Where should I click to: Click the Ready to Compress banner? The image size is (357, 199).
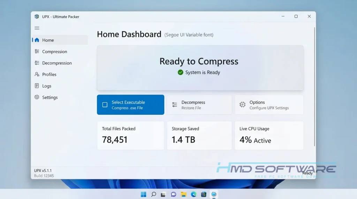[x=200, y=68]
